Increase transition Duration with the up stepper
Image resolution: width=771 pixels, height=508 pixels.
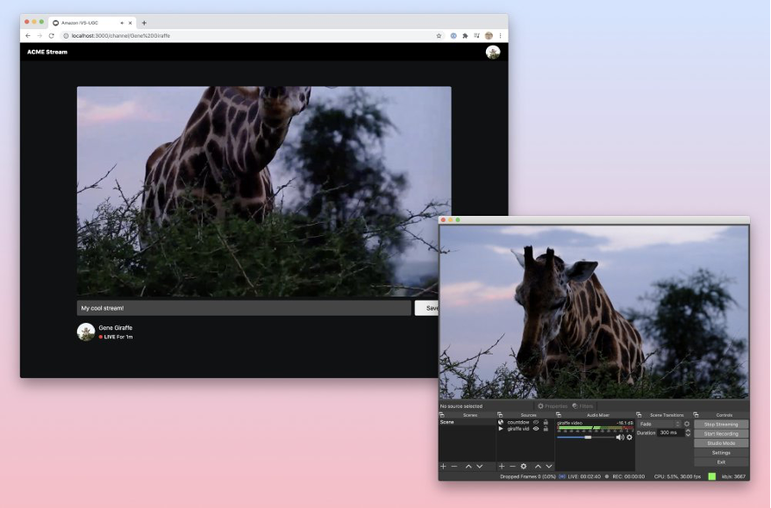[x=688, y=429]
